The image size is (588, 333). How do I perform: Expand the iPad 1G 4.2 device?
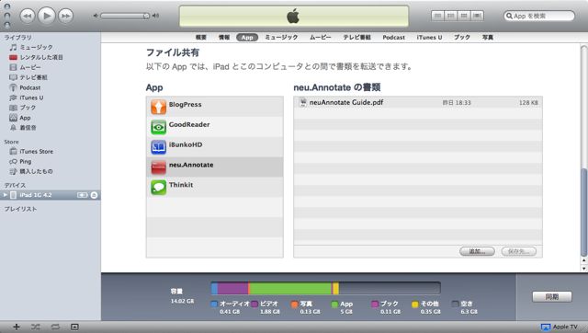5,195
